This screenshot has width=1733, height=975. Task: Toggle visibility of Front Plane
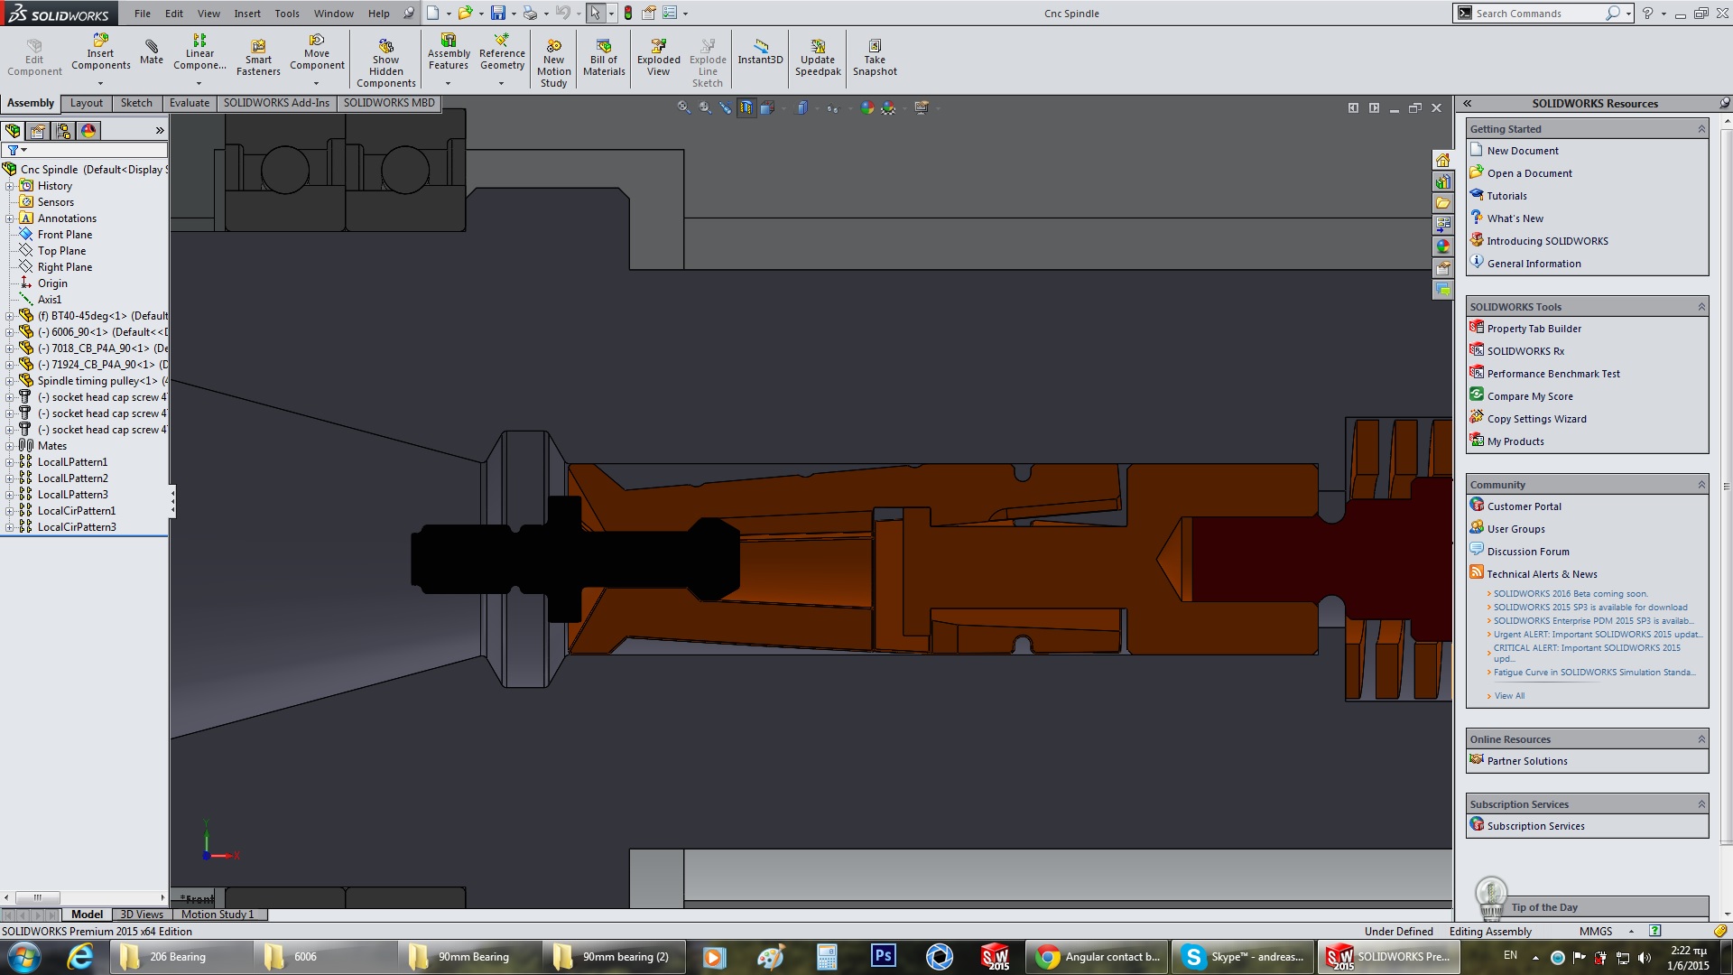tap(62, 233)
